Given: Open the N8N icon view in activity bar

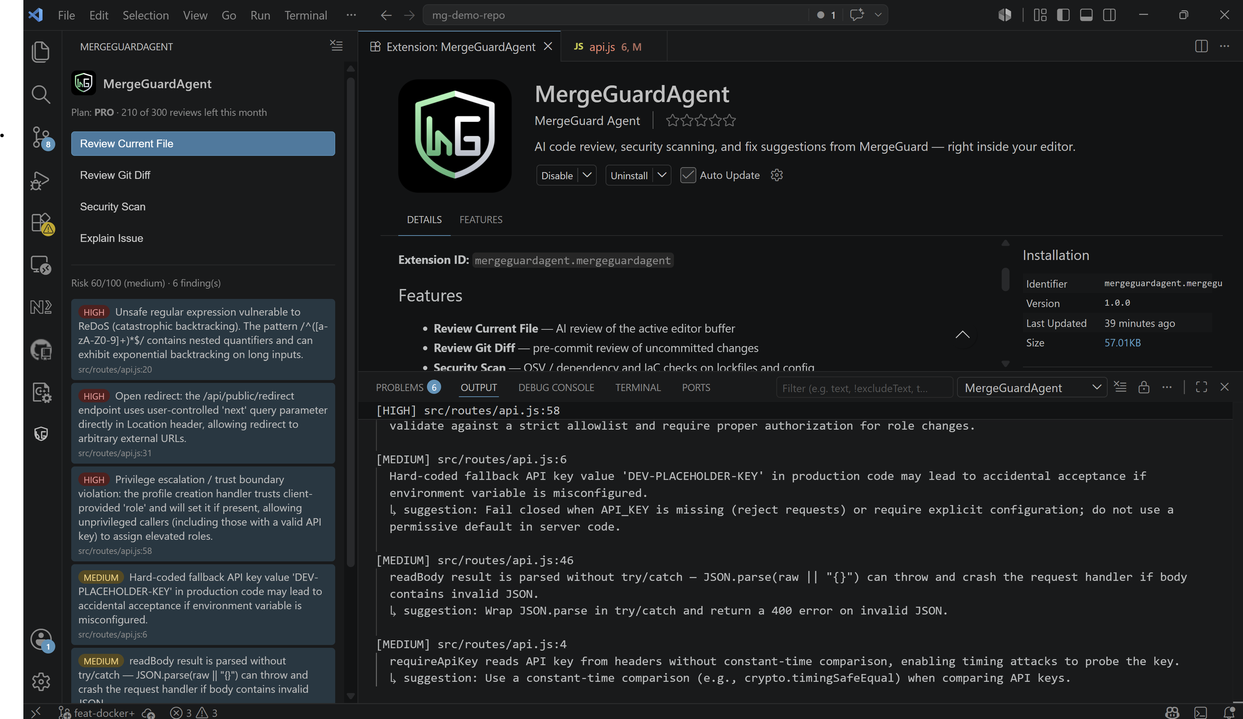Looking at the screenshot, I should [40, 307].
